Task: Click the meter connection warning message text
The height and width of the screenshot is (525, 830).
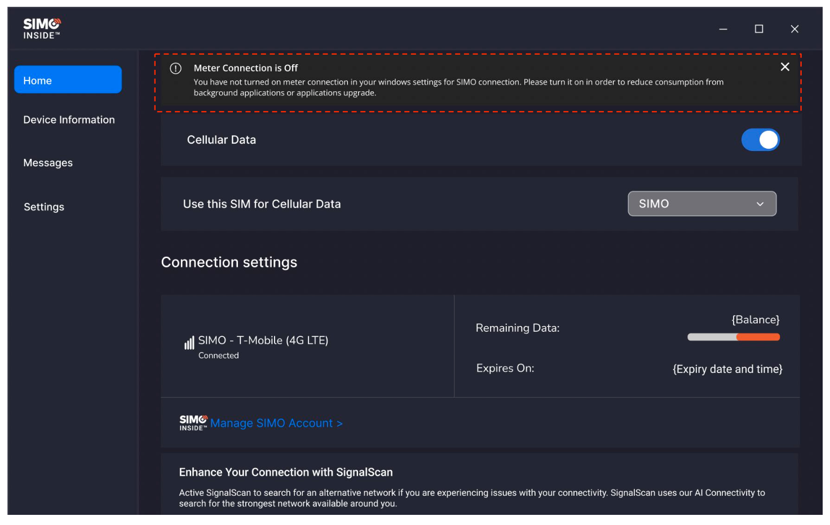Action: (x=458, y=87)
